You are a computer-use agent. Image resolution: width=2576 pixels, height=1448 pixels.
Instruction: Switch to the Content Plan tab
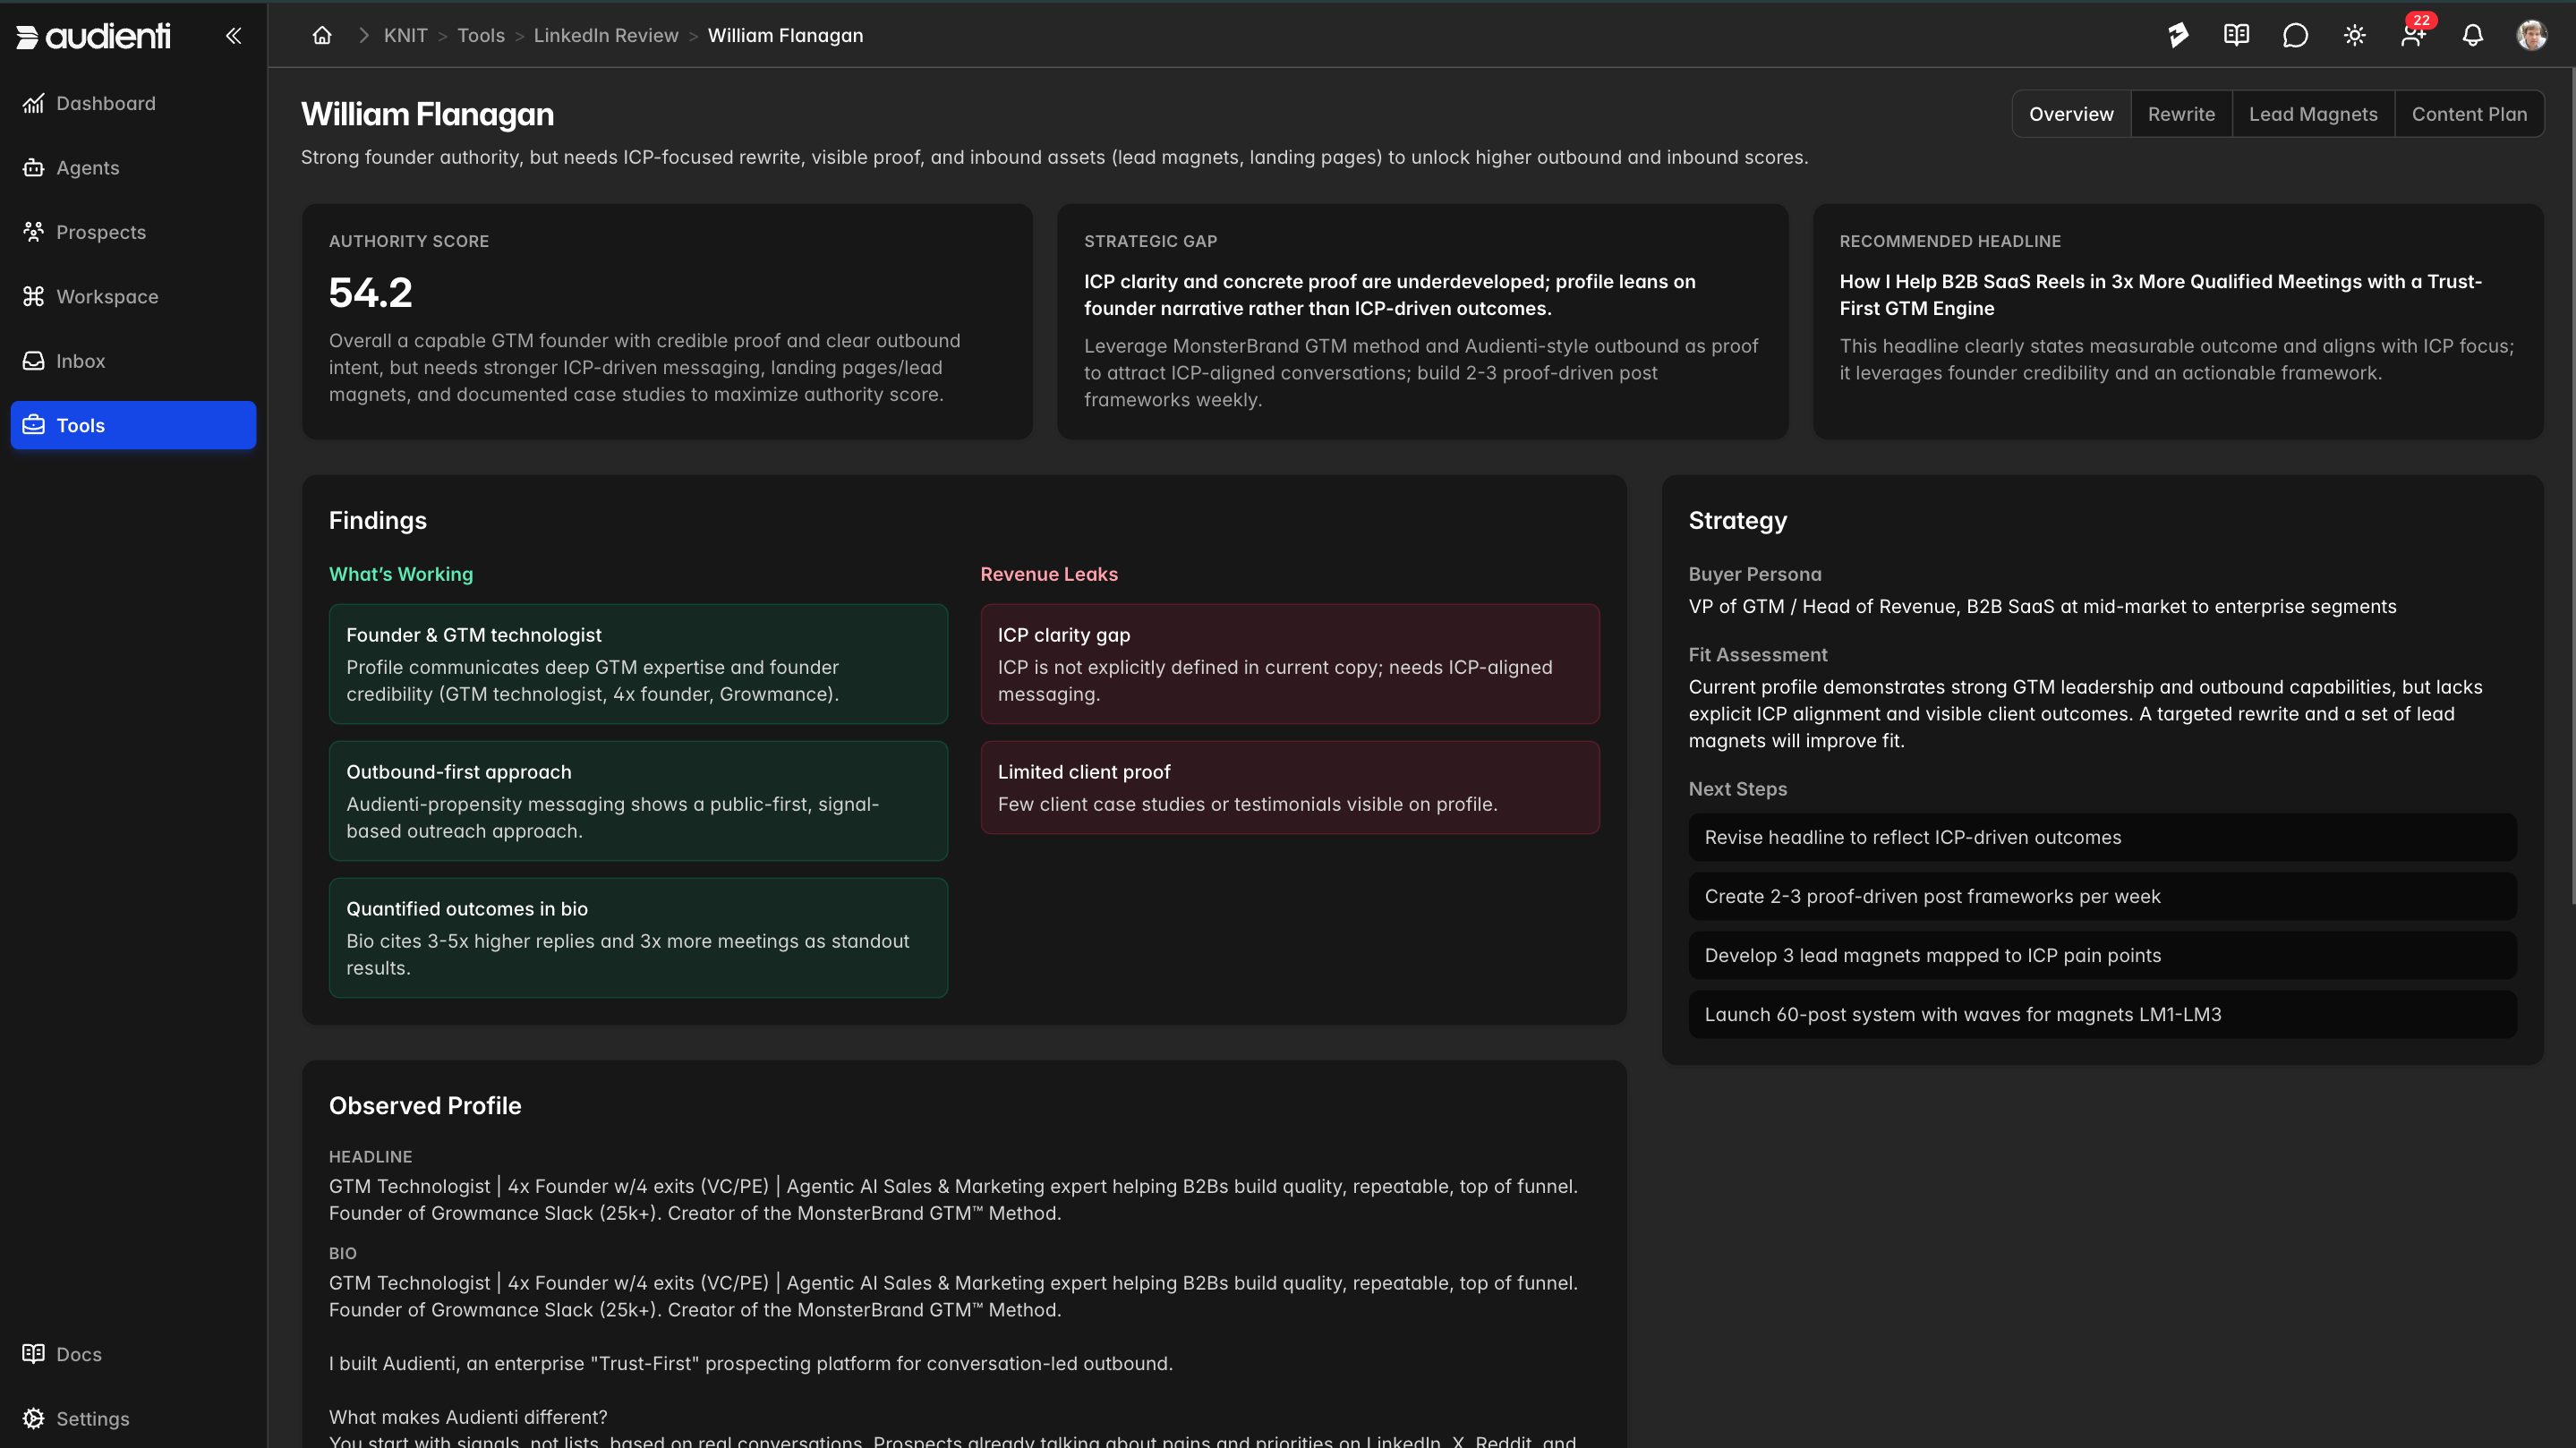click(x=2469, y=114)
